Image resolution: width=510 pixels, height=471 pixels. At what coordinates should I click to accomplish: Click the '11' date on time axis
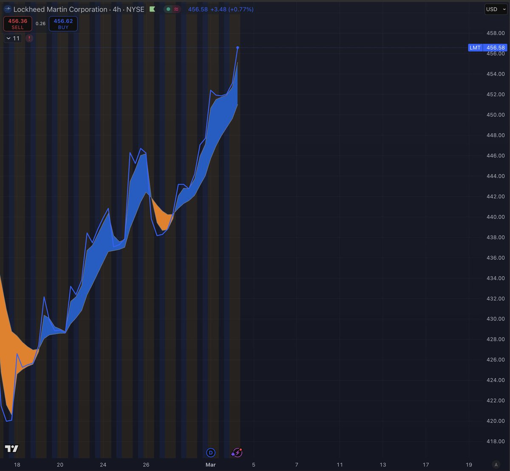click(x=340, y=465)
